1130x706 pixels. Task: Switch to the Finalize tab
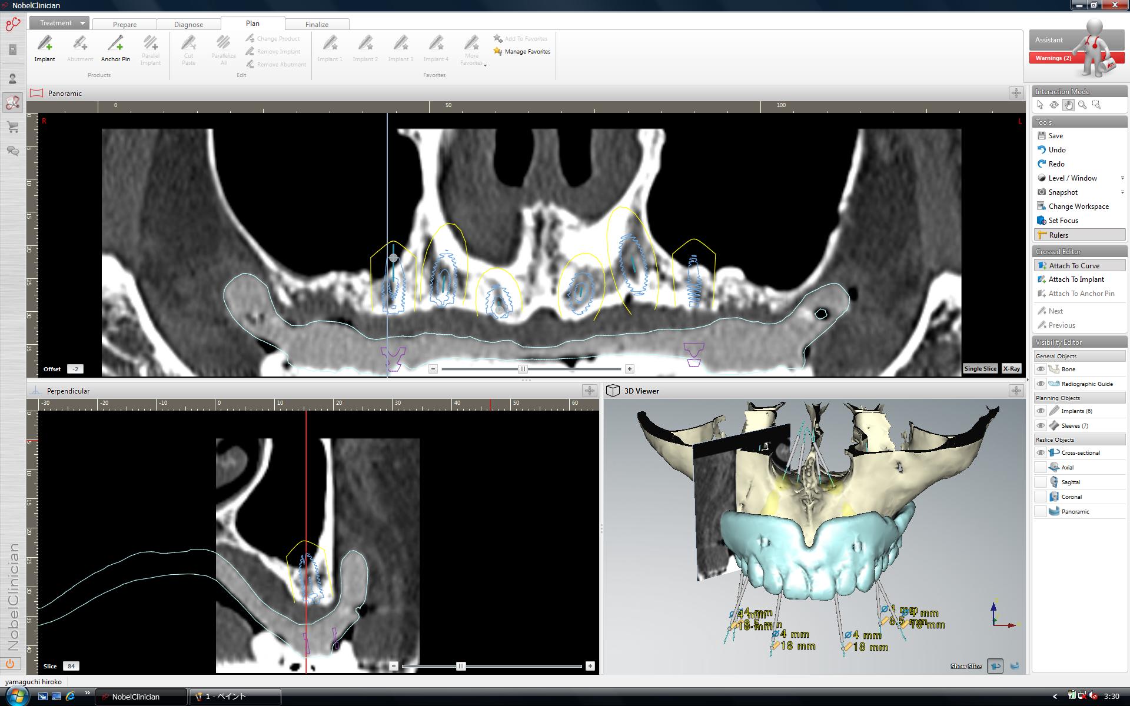317,24
